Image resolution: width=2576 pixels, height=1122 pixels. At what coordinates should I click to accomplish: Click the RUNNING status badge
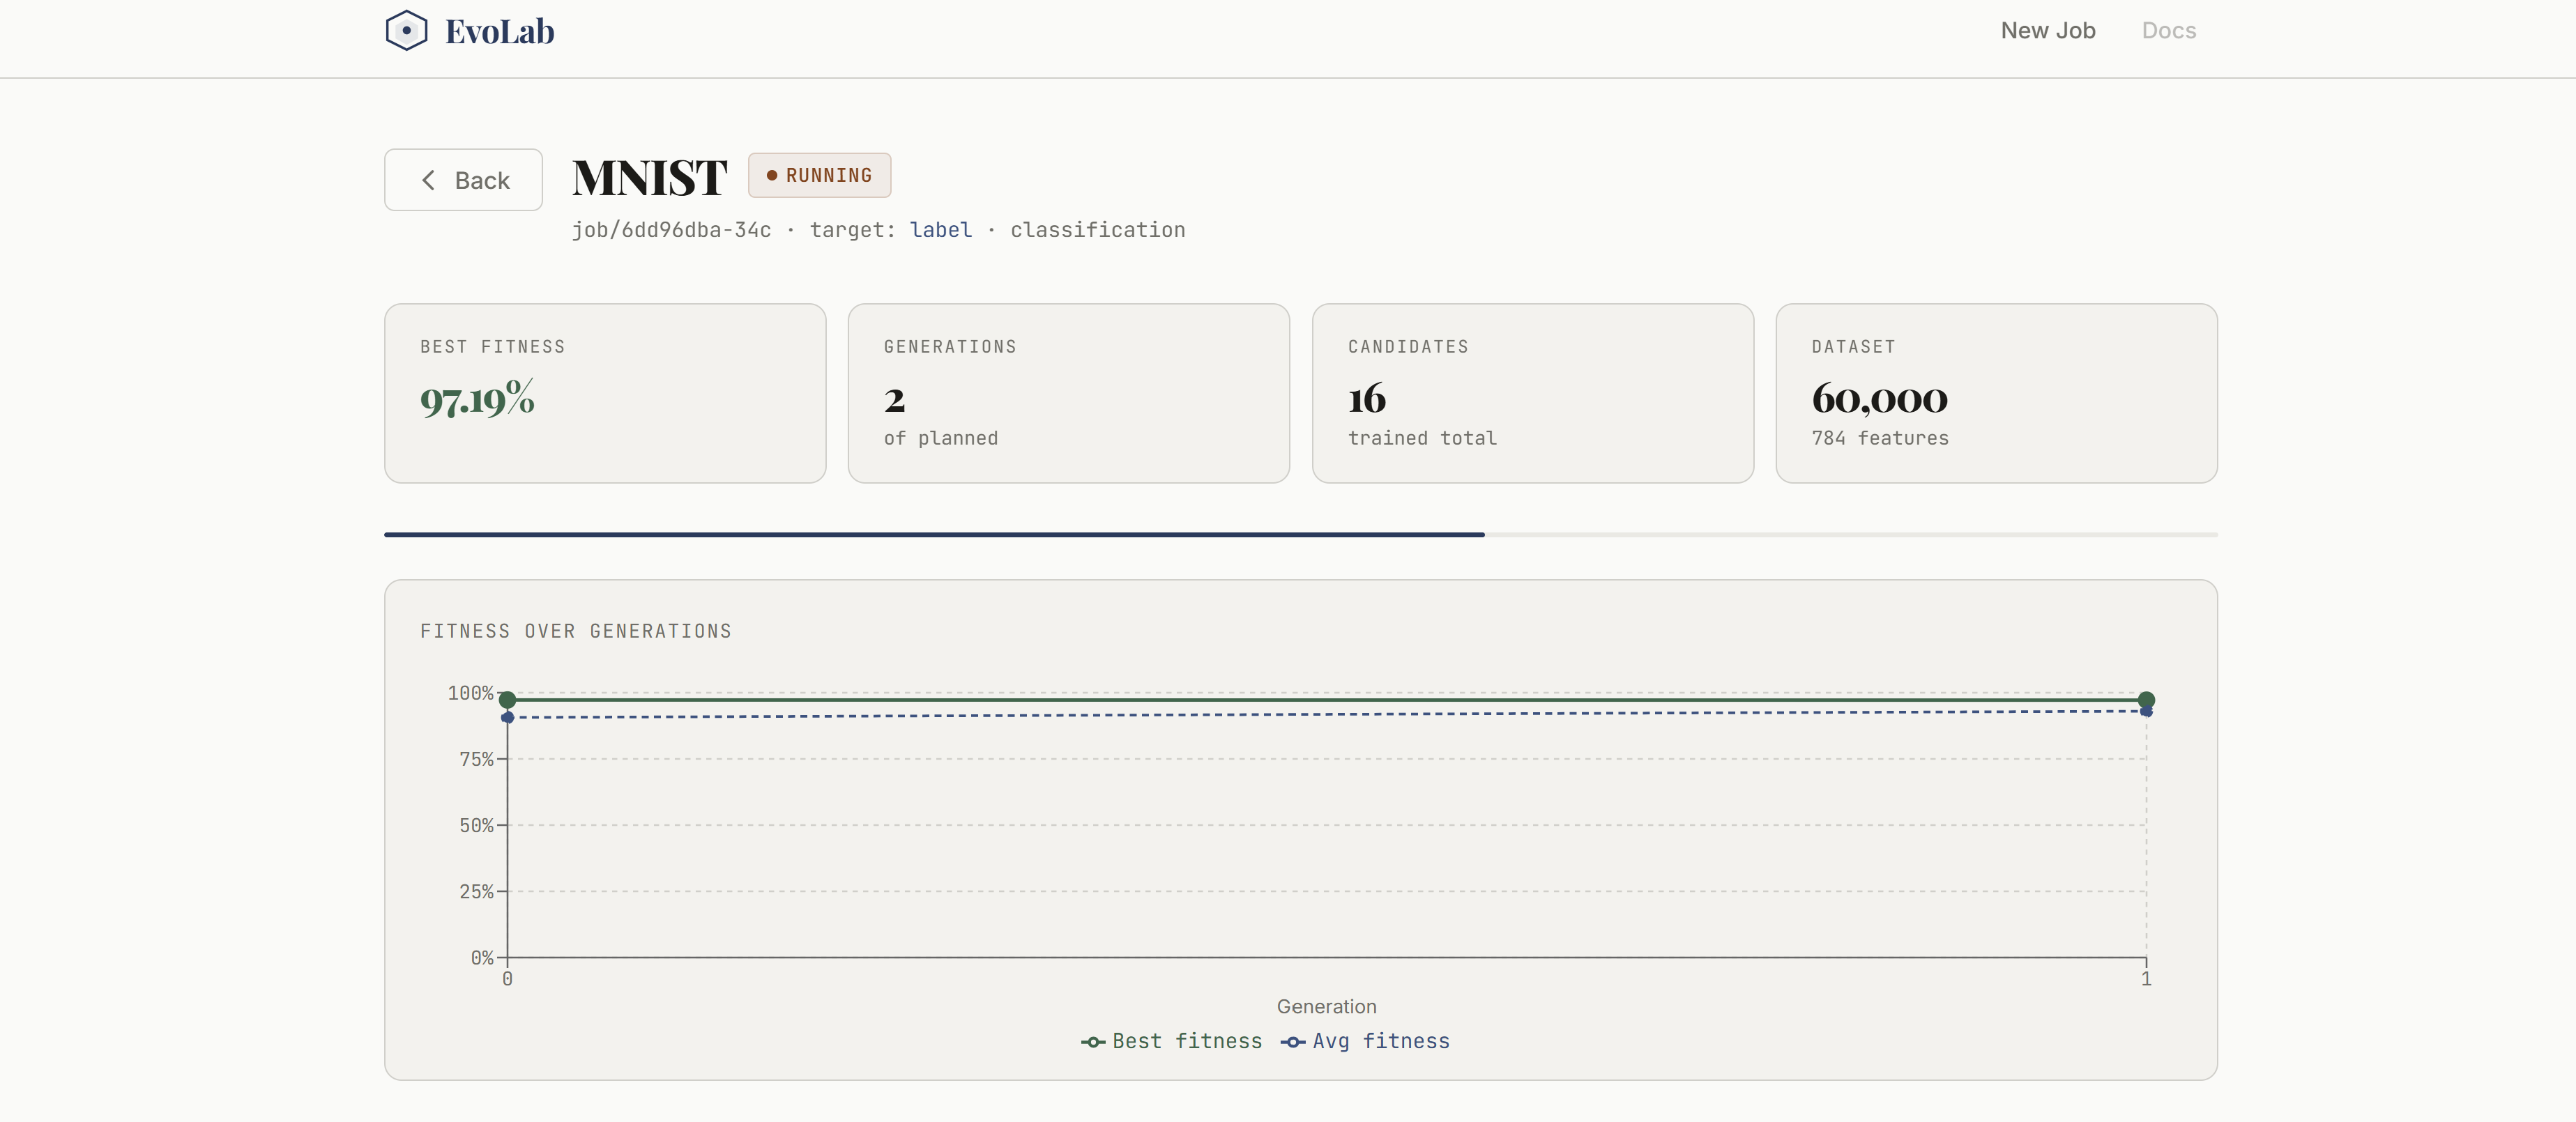819,175
